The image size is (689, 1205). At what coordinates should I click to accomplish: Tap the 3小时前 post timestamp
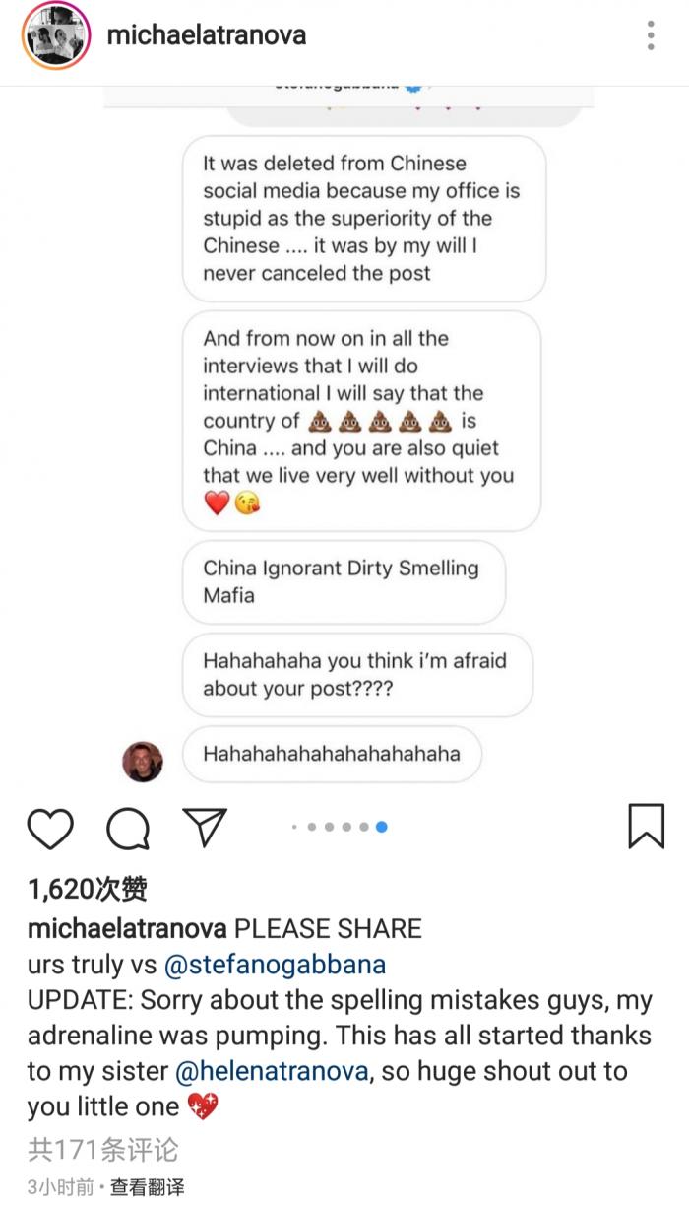[63, 1187]
